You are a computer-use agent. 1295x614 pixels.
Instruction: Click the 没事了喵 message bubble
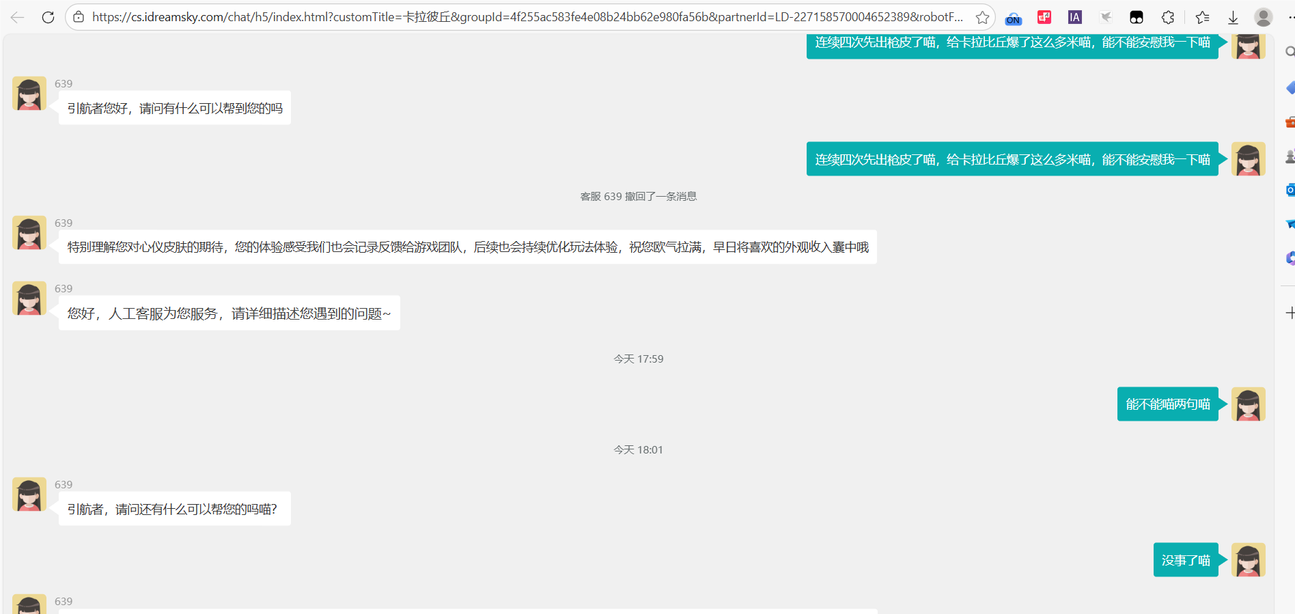[1186, 560]
